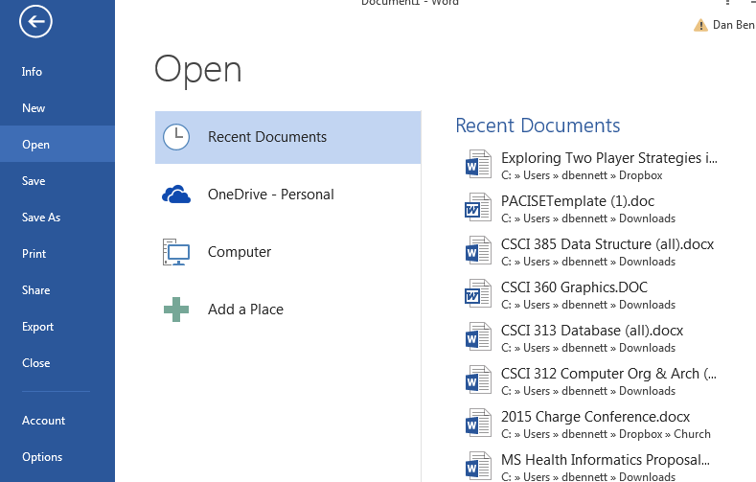The image size is (756, 482).
Task: Open CSCI 385 Data Structure (all).docx
Action: tap(607, 244)
